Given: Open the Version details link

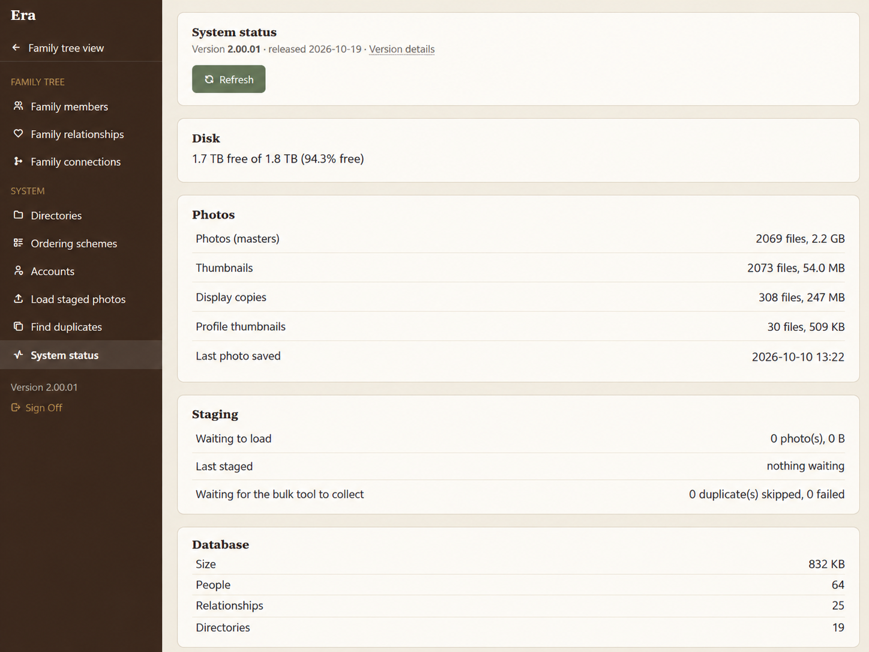Looking at the screenshot, I should point(401,49).
